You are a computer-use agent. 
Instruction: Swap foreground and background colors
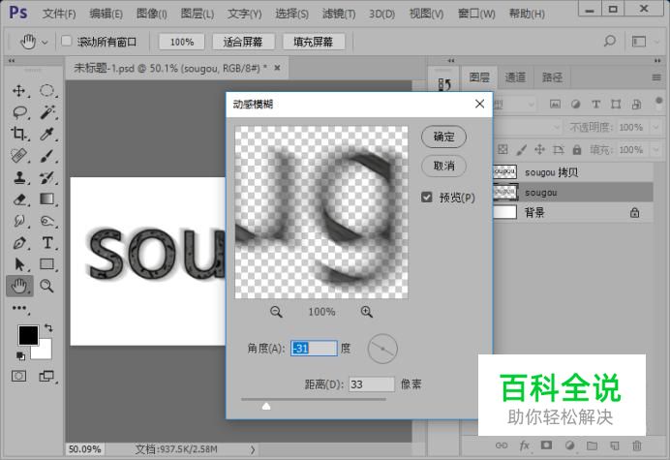tap(48, 328)
